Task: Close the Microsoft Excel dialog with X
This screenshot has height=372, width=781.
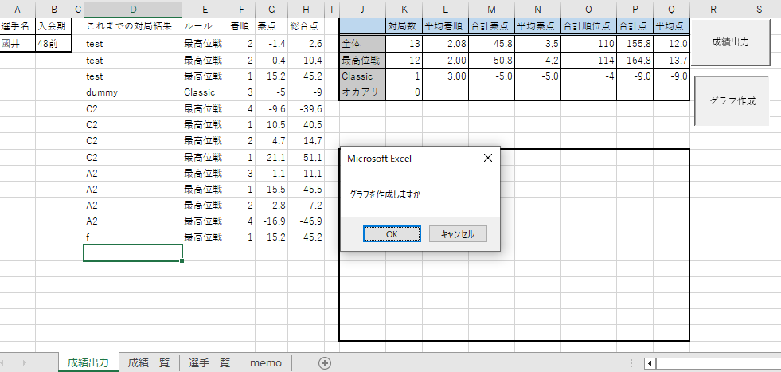Action: click(x=487, y=158)
